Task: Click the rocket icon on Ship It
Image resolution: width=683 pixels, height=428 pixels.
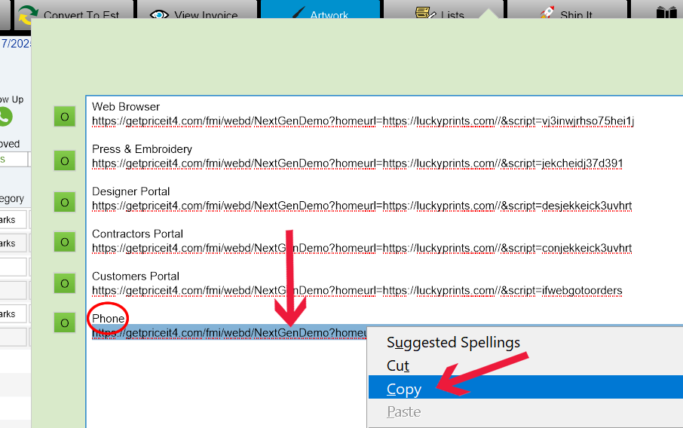Action: (547, 12)
